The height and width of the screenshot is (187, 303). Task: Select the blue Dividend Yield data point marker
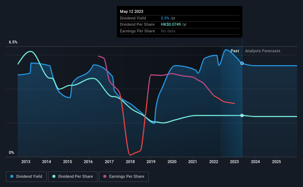pyautogui.click(x=242, y=63)
